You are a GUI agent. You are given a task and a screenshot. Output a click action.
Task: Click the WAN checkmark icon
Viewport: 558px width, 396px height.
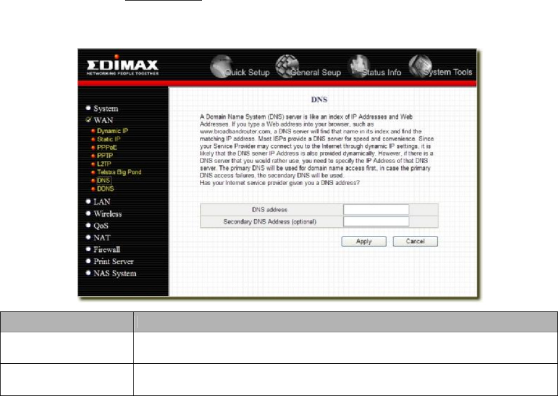tap(88, 120)
